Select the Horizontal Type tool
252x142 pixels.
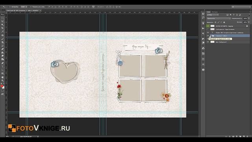2,67
